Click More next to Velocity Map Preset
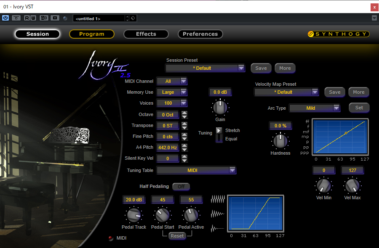The height and width of the screenshot is (248, 379). click(359, 92)
